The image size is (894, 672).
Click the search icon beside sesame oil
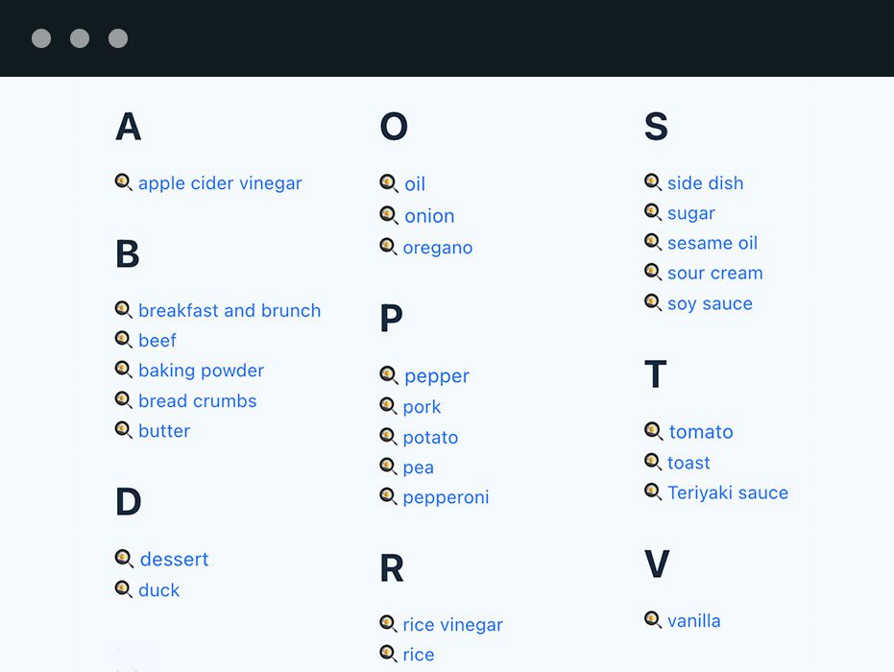pos(653,242)
